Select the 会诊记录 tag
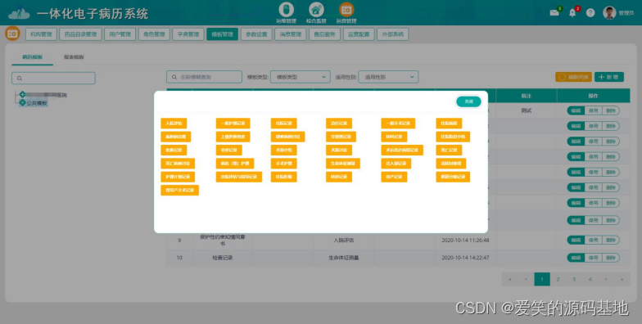The image size is (642, 324). [229, 151]
